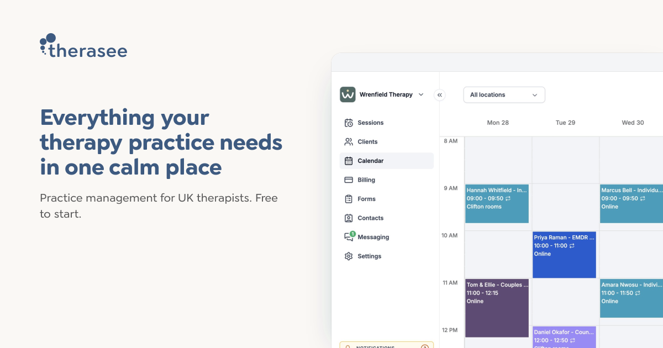Open the Forms section
This screenshot has width=663, height=348.
(387, 199)
